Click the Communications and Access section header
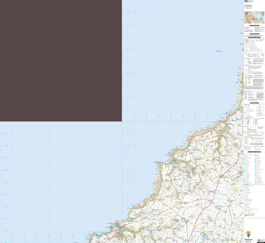This screenshot has width=265, height=243. coord(254,37)
